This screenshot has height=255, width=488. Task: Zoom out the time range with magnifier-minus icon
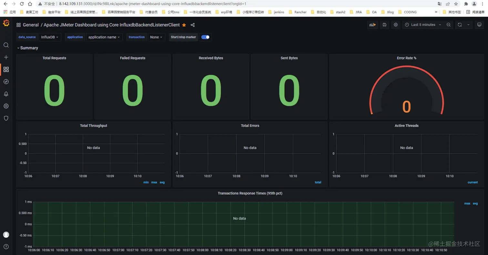449,25
